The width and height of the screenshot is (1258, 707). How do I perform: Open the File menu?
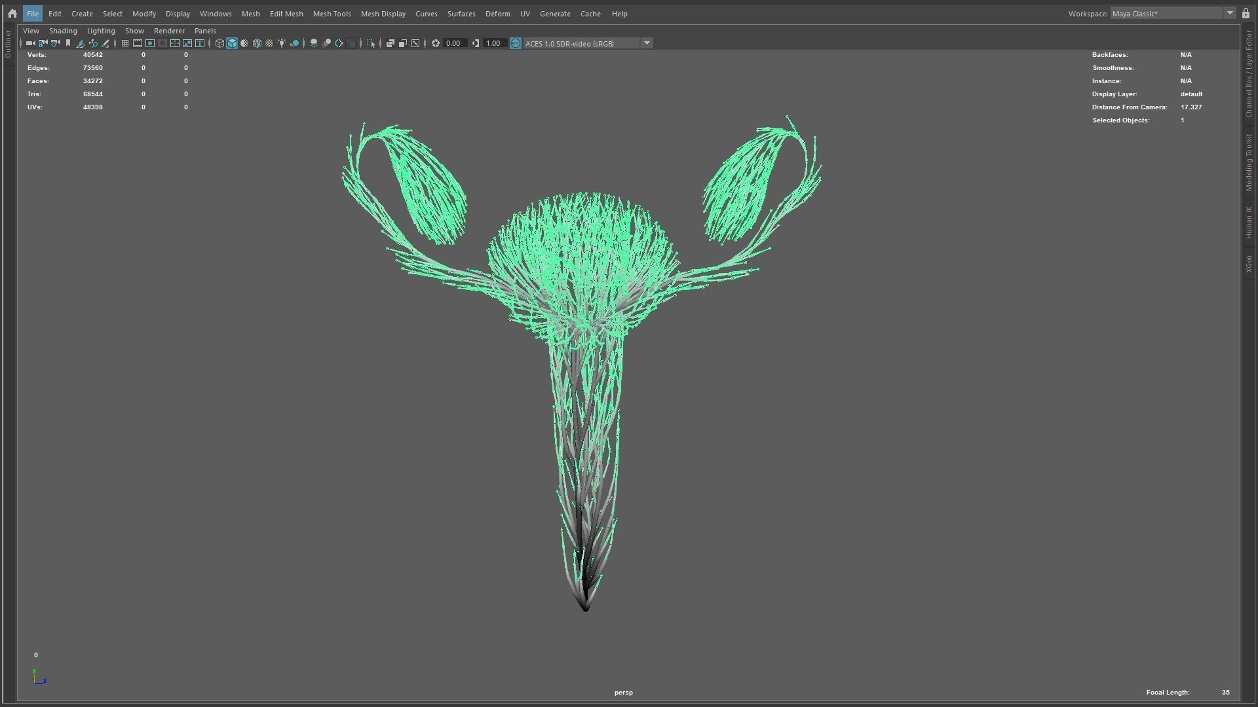(x=32, y=13)
